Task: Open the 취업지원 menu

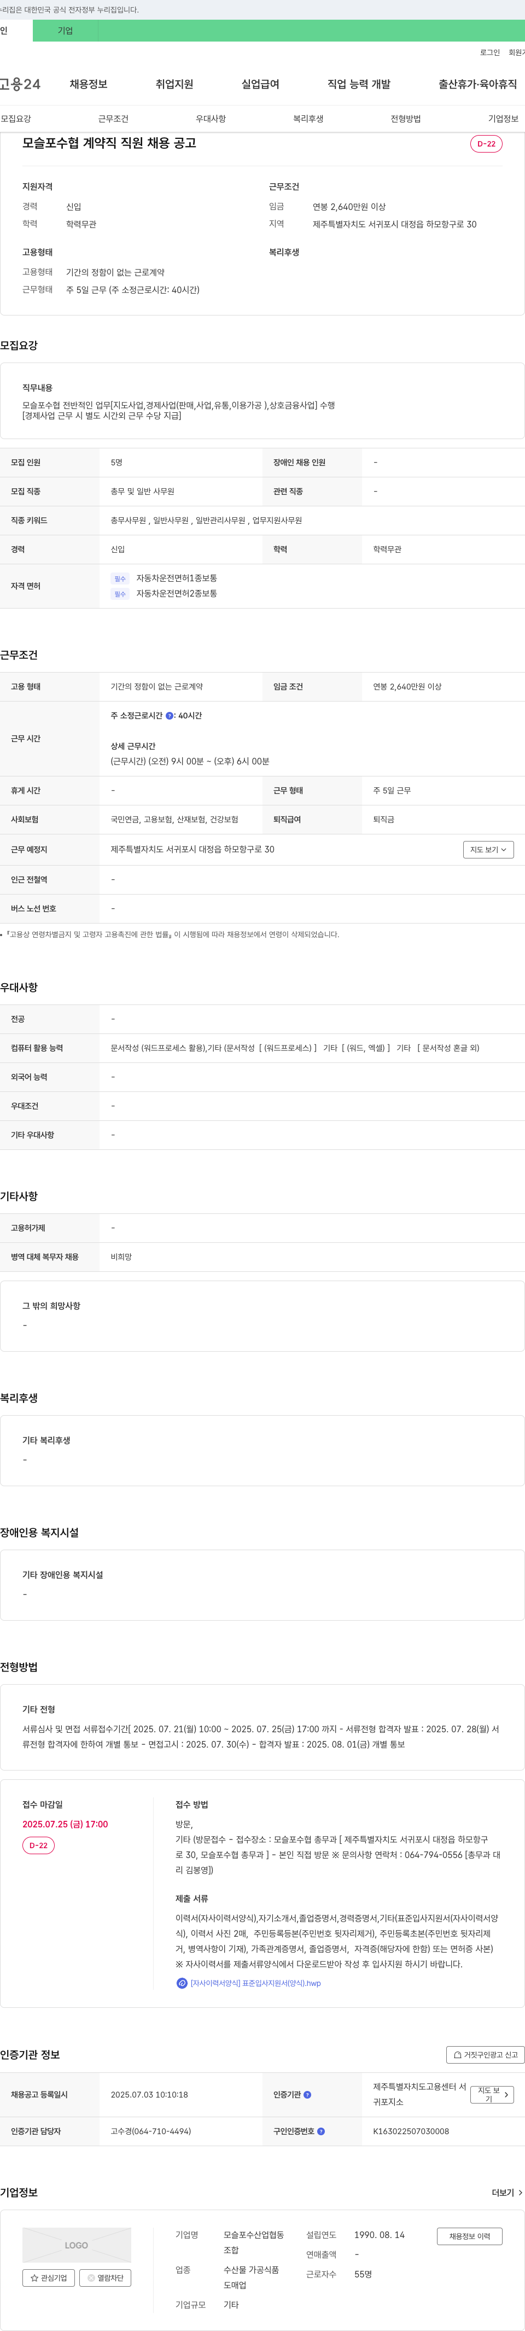Action: [174, 84]
